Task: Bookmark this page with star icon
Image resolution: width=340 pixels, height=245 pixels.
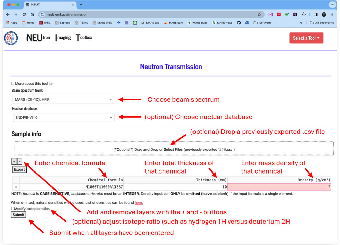Action: pyautogui.click(x=259, y=15)
